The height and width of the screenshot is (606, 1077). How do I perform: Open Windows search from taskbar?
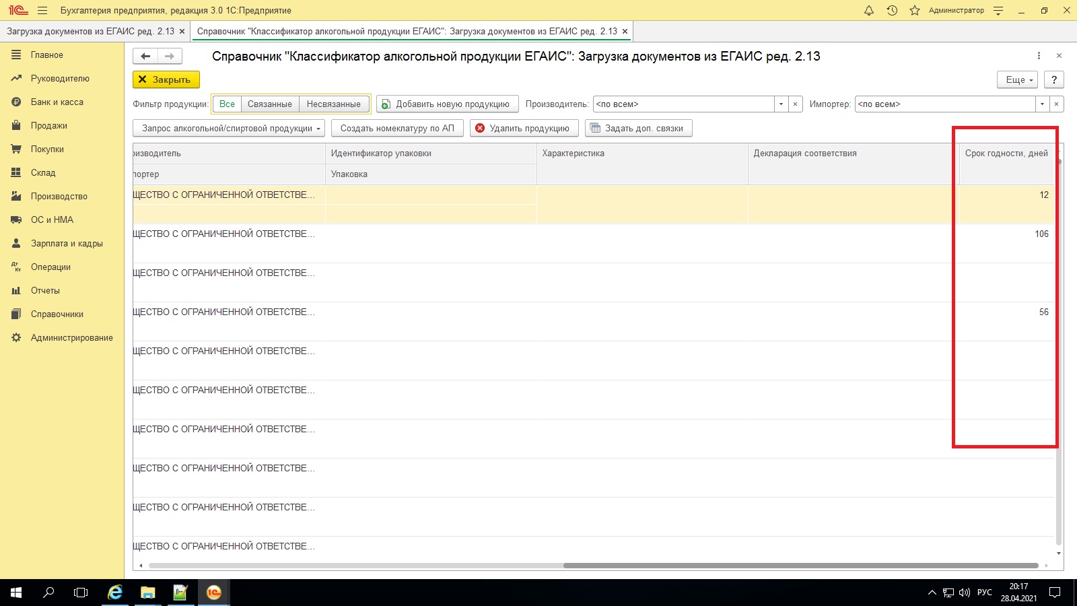pos(48,593)
